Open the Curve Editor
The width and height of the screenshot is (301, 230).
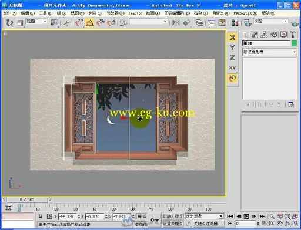point(211,23)
